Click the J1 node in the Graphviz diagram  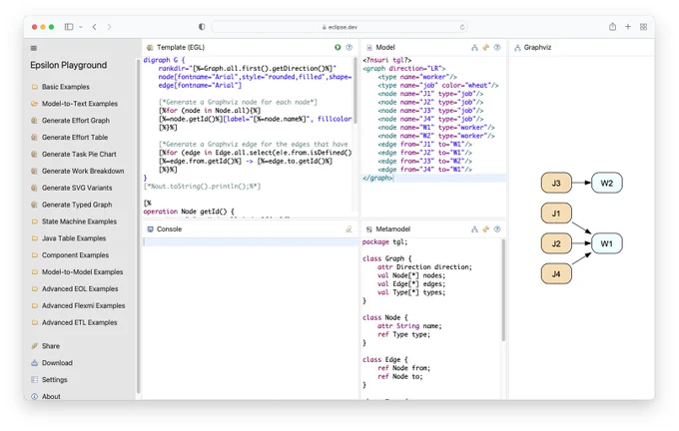556,214
